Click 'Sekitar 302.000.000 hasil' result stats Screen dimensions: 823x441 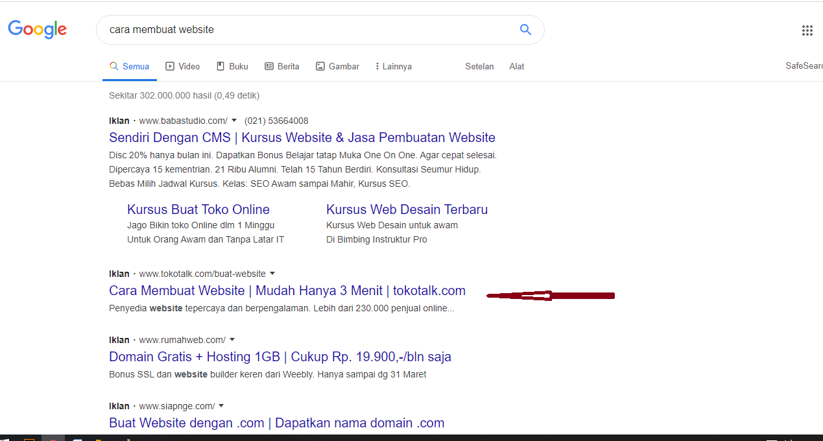point(184,95)
